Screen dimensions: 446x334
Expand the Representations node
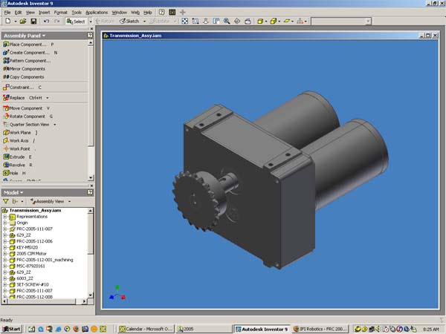(5, 217)
